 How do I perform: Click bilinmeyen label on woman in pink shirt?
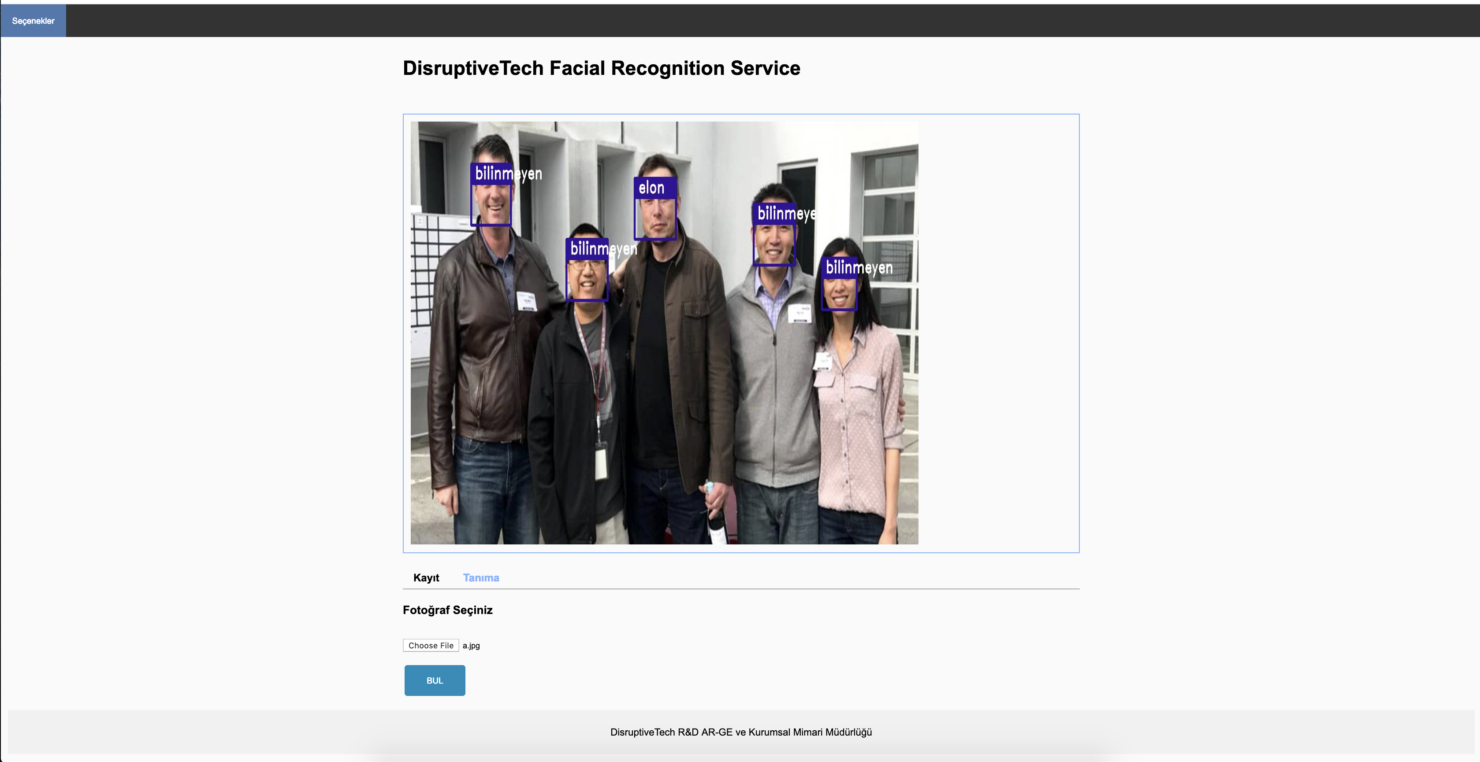click(x=859, y=268)
